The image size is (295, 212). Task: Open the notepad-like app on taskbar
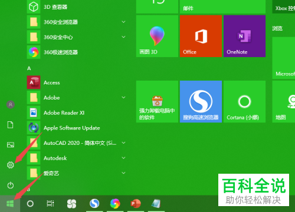click(x=156, y=204)
